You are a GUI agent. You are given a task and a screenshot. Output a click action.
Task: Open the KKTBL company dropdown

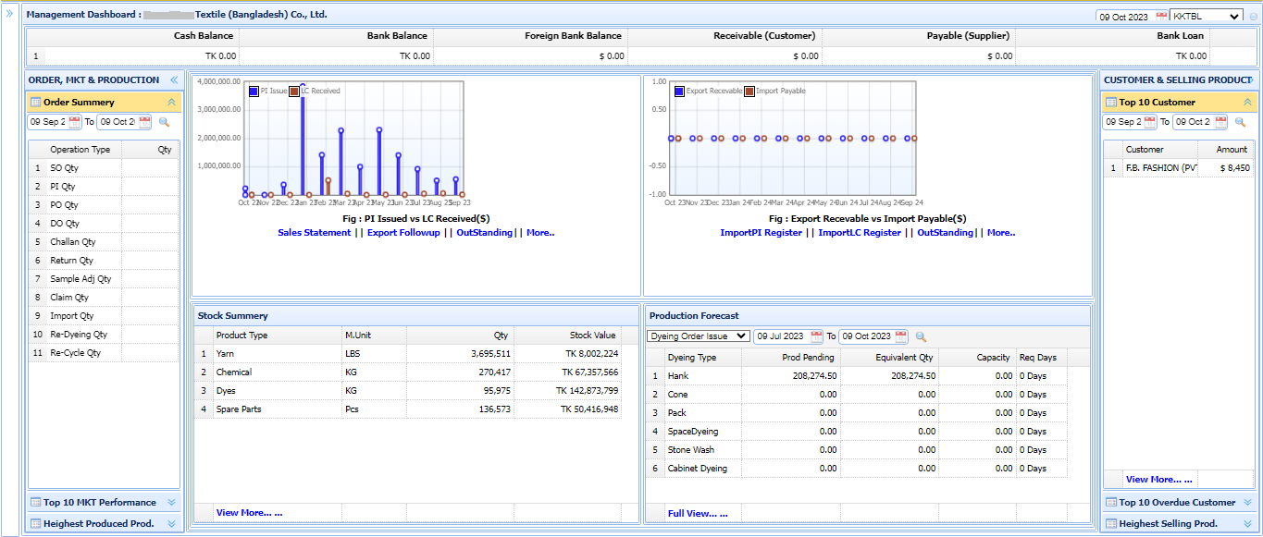pos(1207,17)
